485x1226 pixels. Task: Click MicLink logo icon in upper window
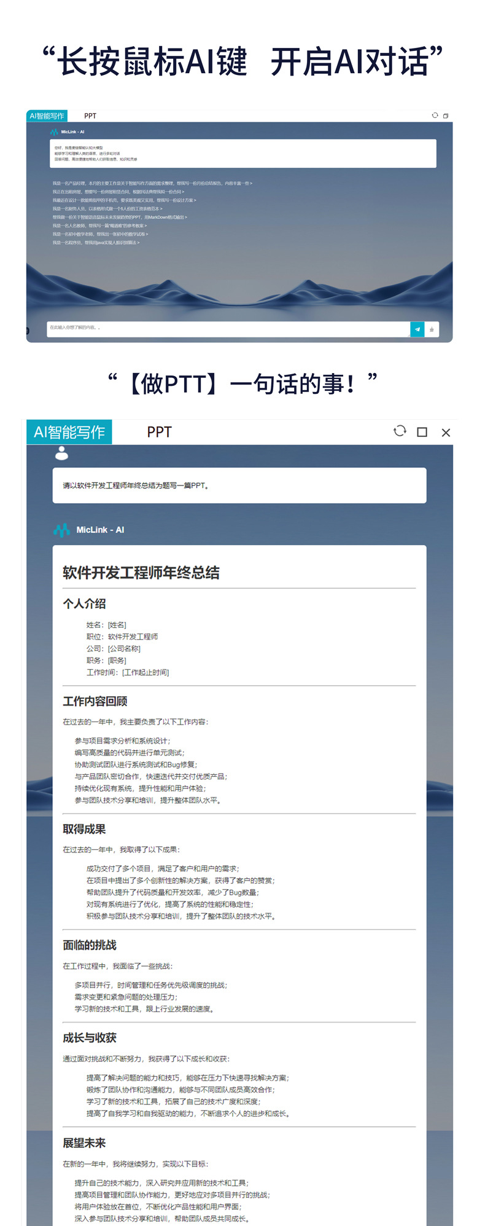click(54, 132)
